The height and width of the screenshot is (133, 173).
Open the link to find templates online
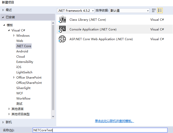[114, 121]
